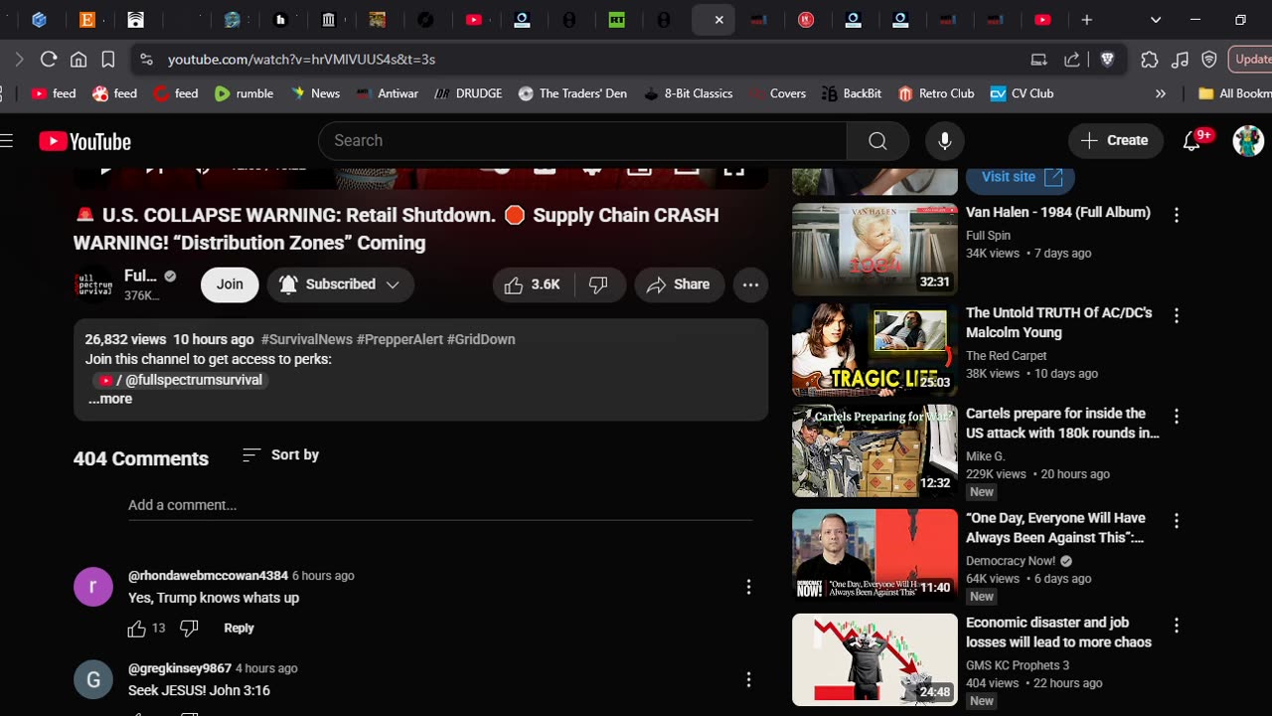The height and width of the screenshot is (716, 1272).
Task: Go to the browser home page icon
Action: tap(79, 60)
